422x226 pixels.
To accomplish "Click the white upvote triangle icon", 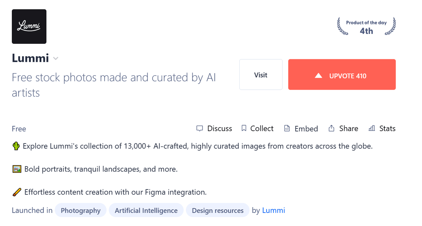I will click(318, 76).
